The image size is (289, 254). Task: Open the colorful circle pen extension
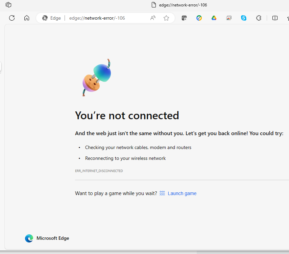click(x=199, y=18)
